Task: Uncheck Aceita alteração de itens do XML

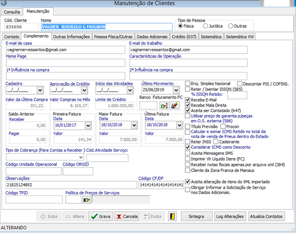Action: point(187,182)
